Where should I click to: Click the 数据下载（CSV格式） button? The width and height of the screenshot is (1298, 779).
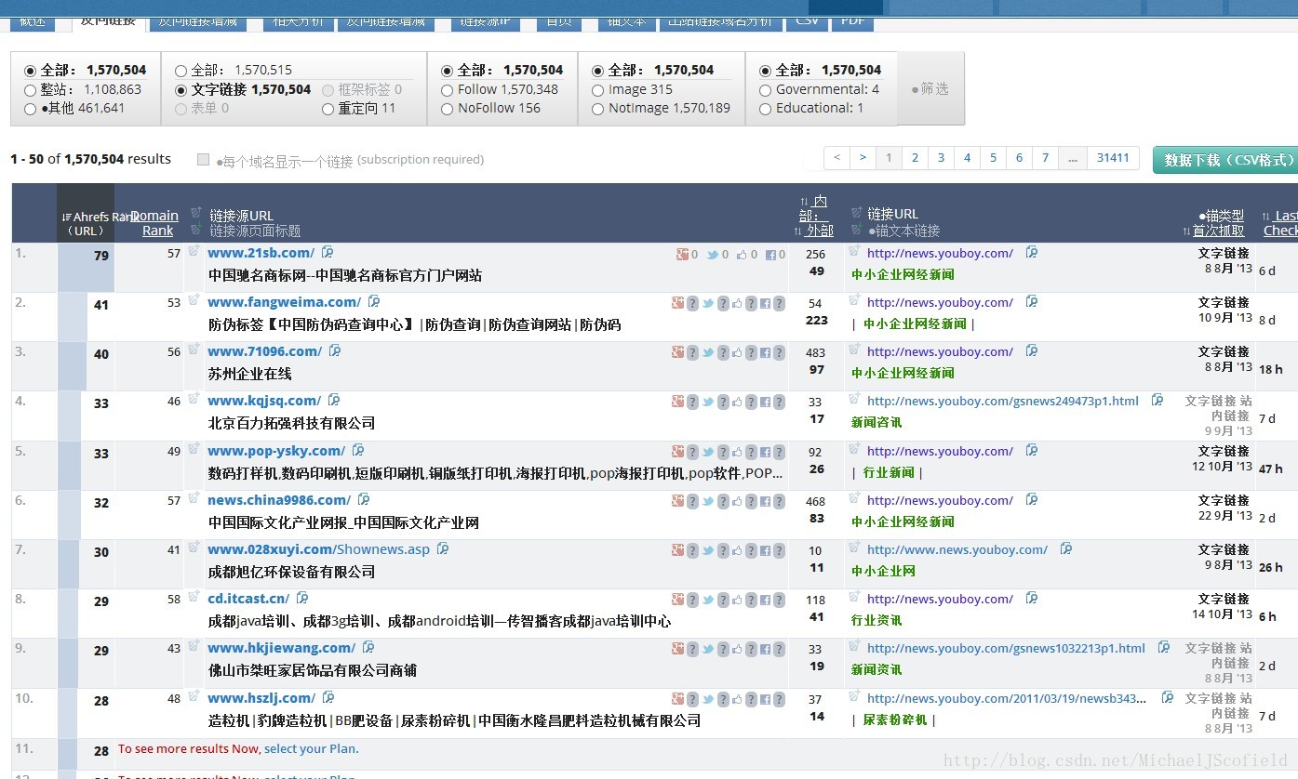click(1224, 160)
